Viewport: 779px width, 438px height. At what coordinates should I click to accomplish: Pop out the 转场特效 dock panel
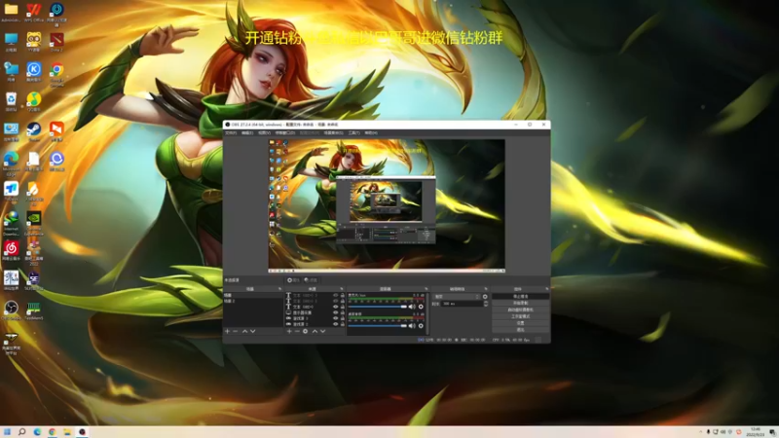pyautogui.click(x=486, y=289)
